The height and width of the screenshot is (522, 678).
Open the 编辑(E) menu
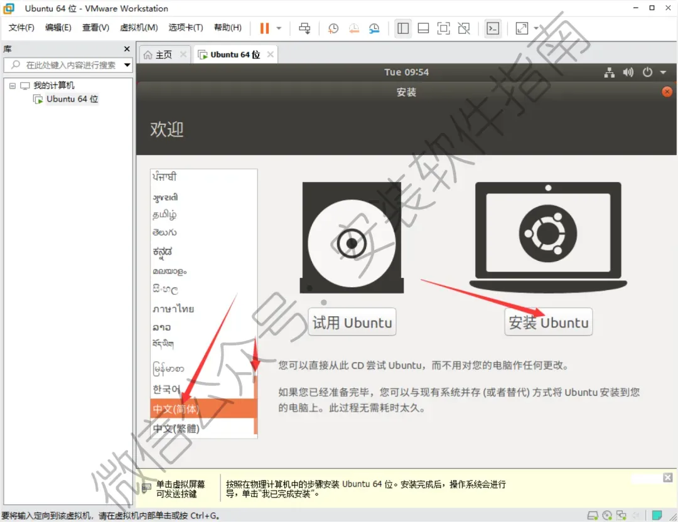click(58, 28)
